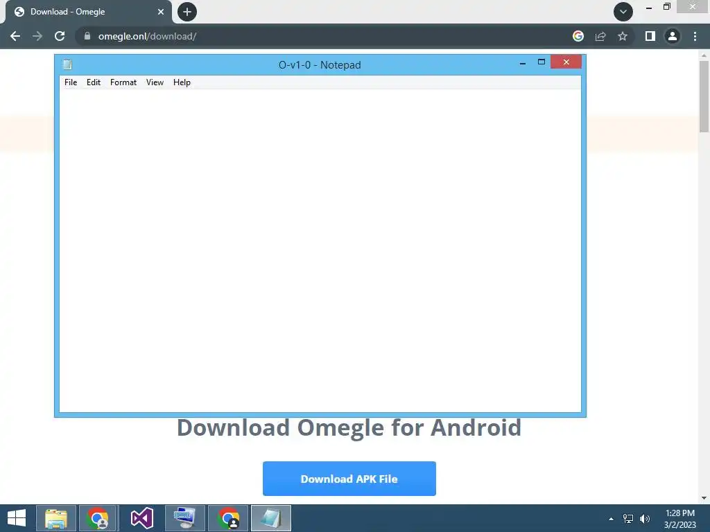Click the Google icon in address bar
The image size is (710, 532).
tap(578, 36)
